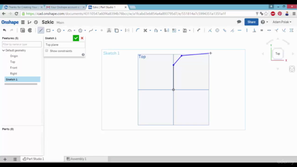297x167 pixels.
Task: Open the Trim tool dropdown arrow
Action: point(150,31)
